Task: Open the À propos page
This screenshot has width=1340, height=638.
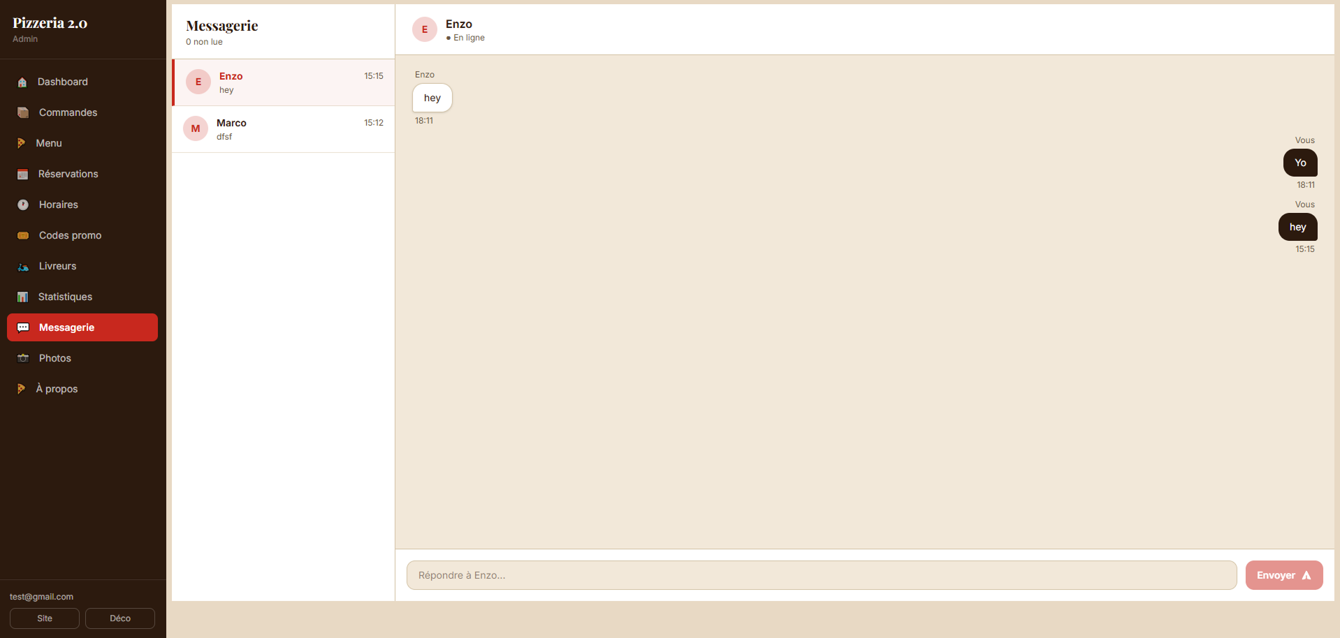Action: point(82,389)
